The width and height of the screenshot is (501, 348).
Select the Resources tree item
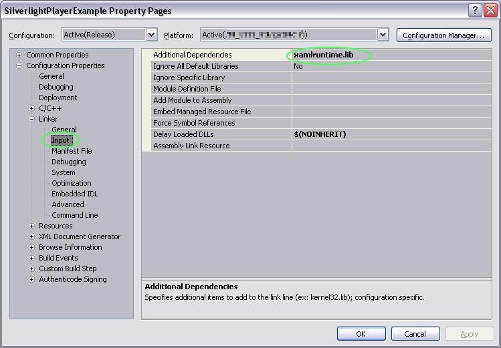point(56,226)
